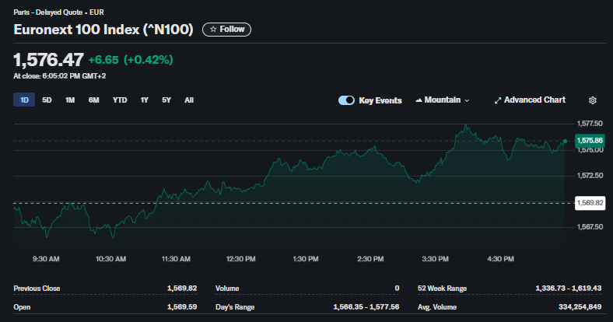Click the 1,576.47 index price
613x322 pixels.
coord(48,60)
